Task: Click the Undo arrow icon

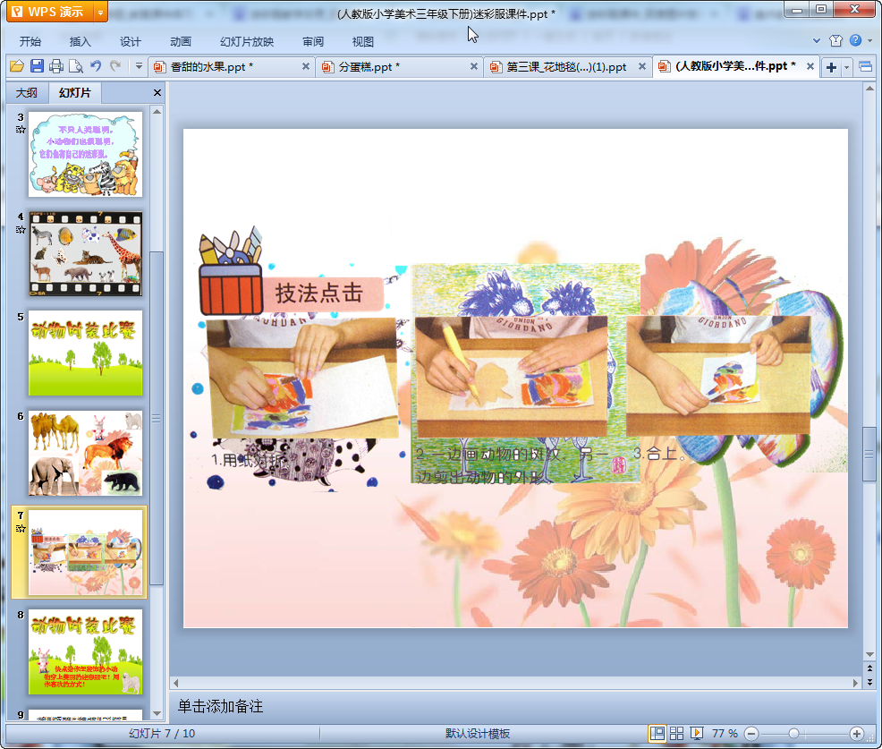Action: click(97, 66)
